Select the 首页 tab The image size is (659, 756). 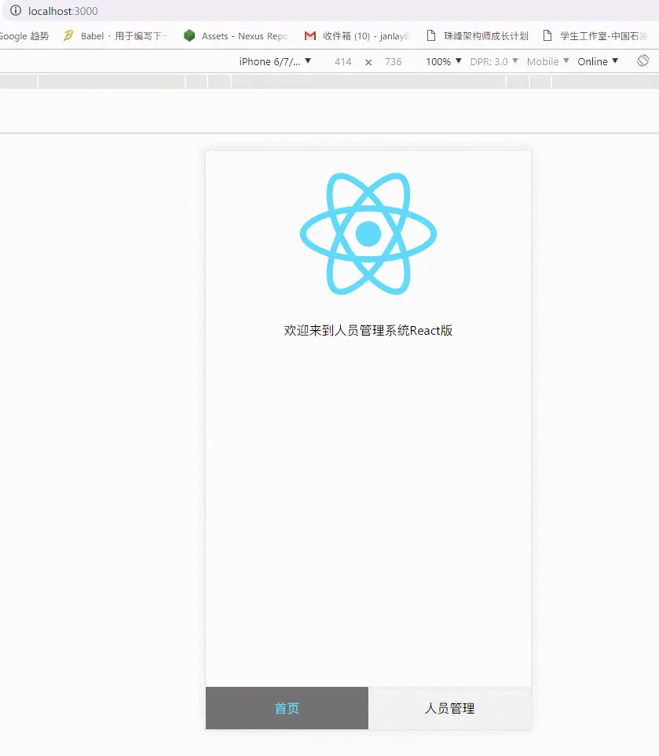click(287, 708)
